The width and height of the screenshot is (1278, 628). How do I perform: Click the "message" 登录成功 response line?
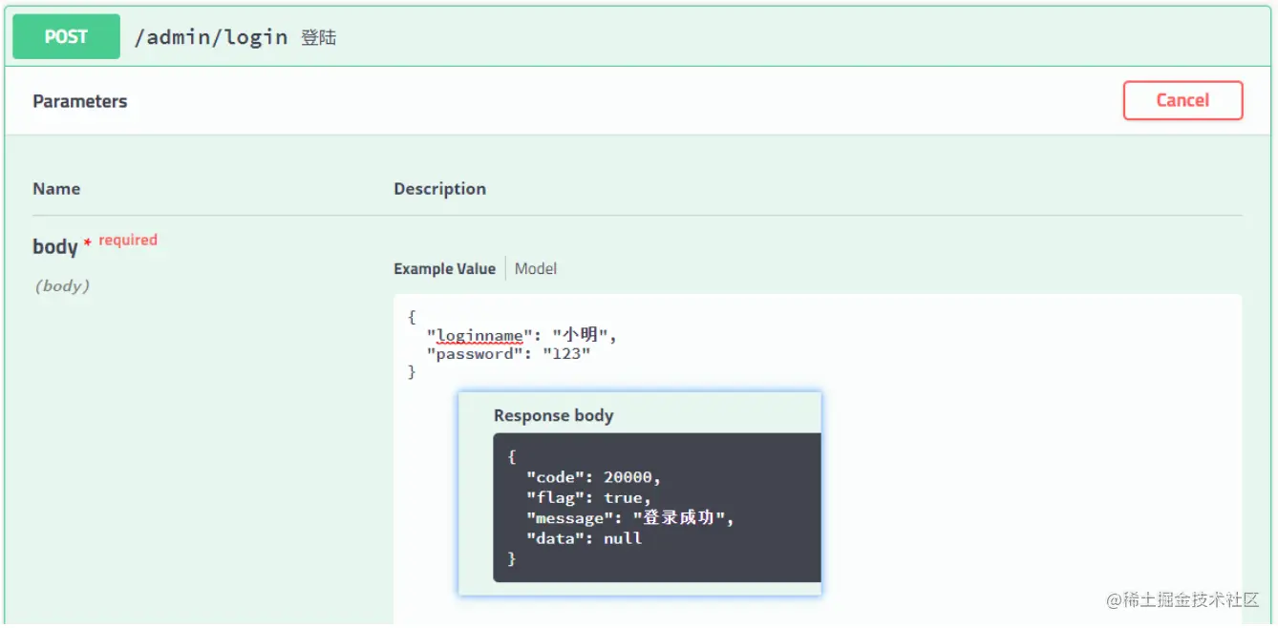point(630,518)
